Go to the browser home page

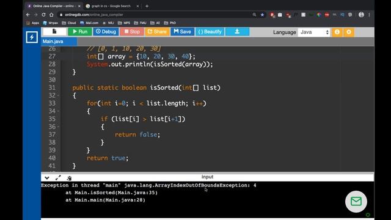click(x=51, y=15)
